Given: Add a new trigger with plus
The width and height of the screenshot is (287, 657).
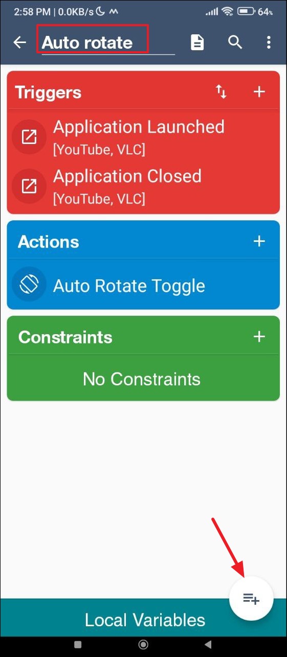Looking at the screenshot, I should tap(259, 92).
